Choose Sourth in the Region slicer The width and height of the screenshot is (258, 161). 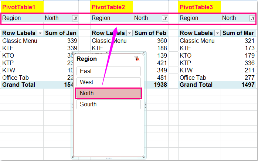click(x=108, y=105)
